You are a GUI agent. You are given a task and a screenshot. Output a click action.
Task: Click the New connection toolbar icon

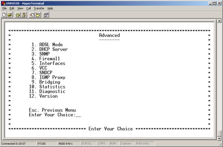[x=4, y=15]
